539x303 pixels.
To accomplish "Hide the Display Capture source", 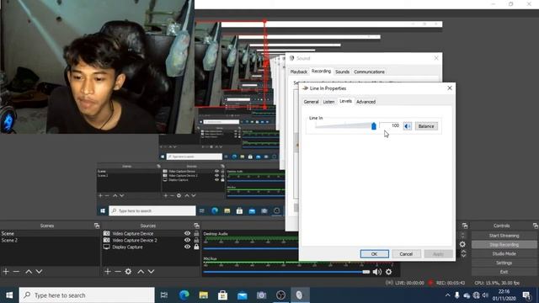I will click(187, 247).
